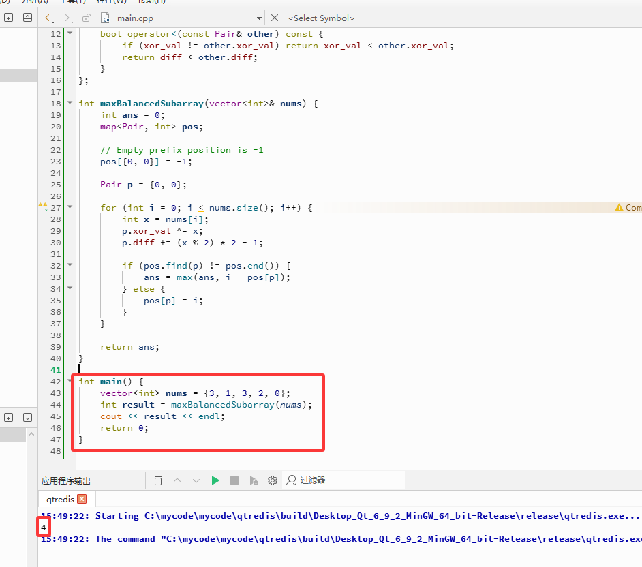Click the main.cpp file icon
Screen dimensions: 642x567
[x=105, y=18]
